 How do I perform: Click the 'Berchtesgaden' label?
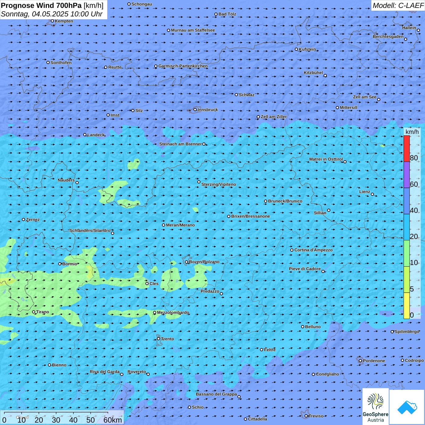pos(388,36)
